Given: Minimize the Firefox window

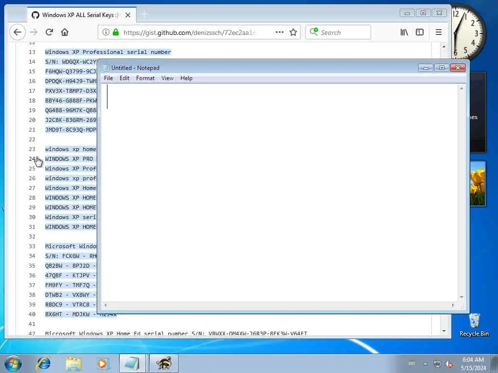Looking at the screenshot, I should coord(407,13).
